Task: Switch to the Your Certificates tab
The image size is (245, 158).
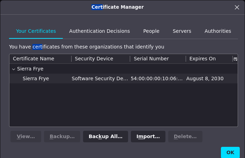Action: click(36, 31)
